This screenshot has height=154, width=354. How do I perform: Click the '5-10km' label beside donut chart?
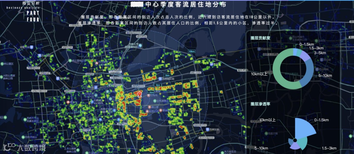coord(325,75)
